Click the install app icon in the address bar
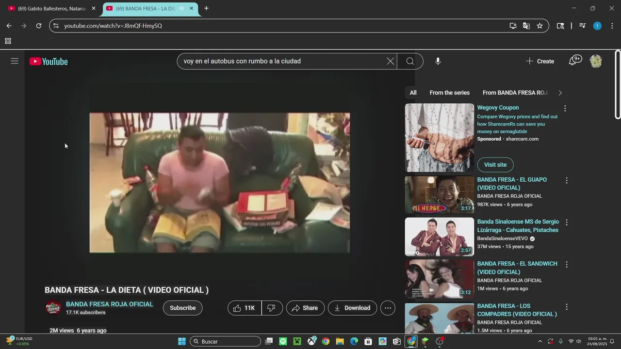The height and width of the screenshot is (349, 621). point(513,26)
